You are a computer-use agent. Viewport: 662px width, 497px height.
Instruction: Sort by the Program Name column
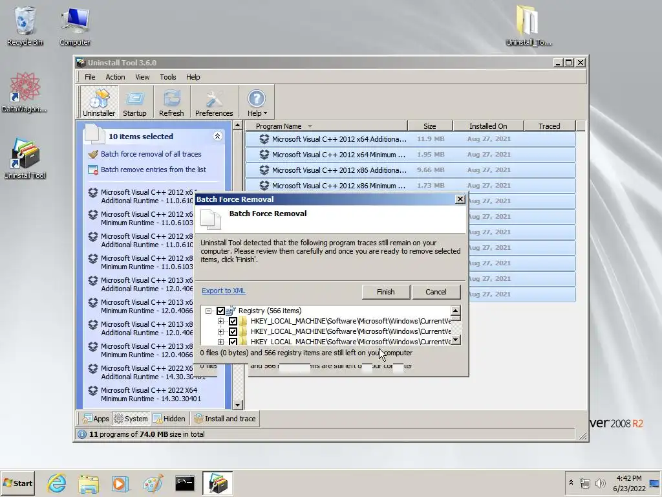326,126
